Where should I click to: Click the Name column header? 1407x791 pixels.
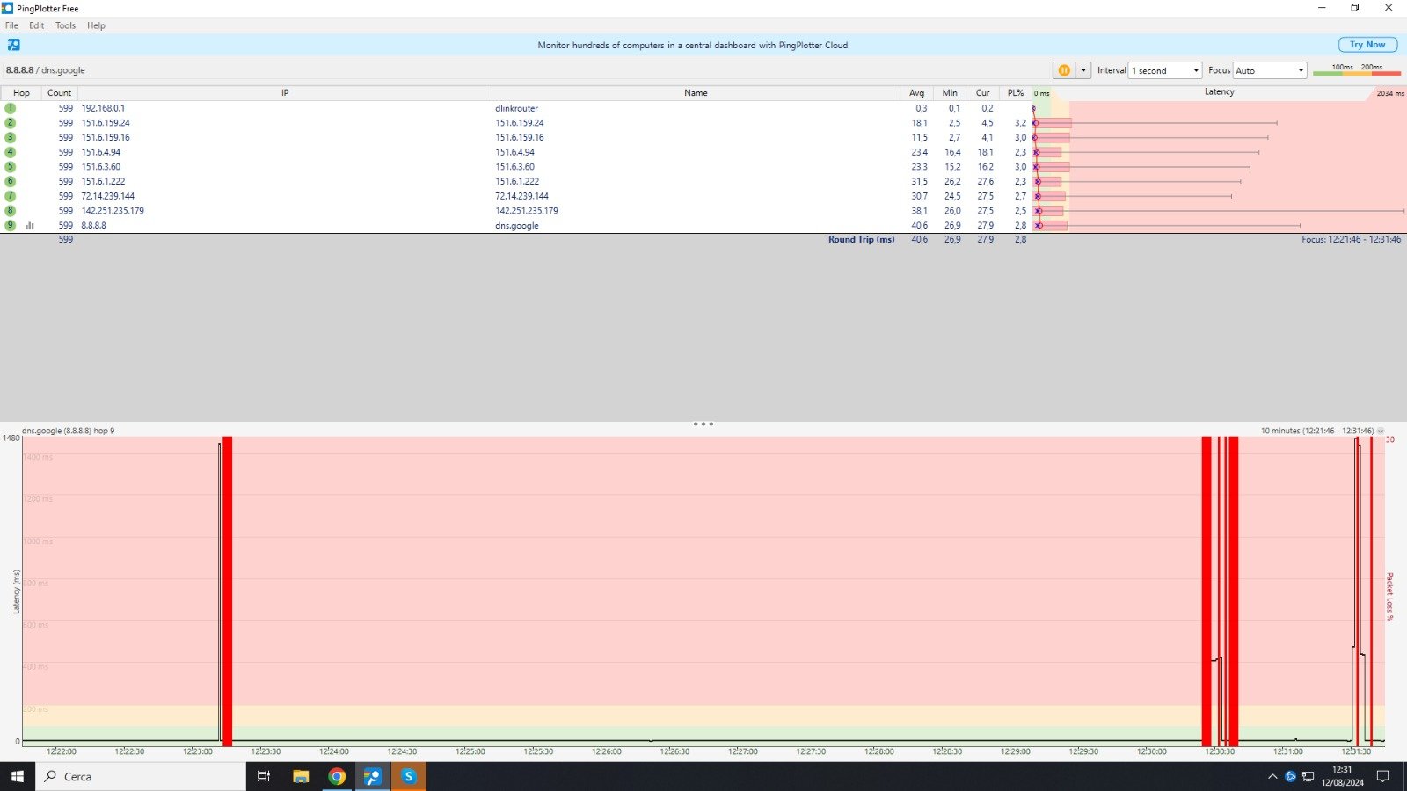[x=696, y=92]
